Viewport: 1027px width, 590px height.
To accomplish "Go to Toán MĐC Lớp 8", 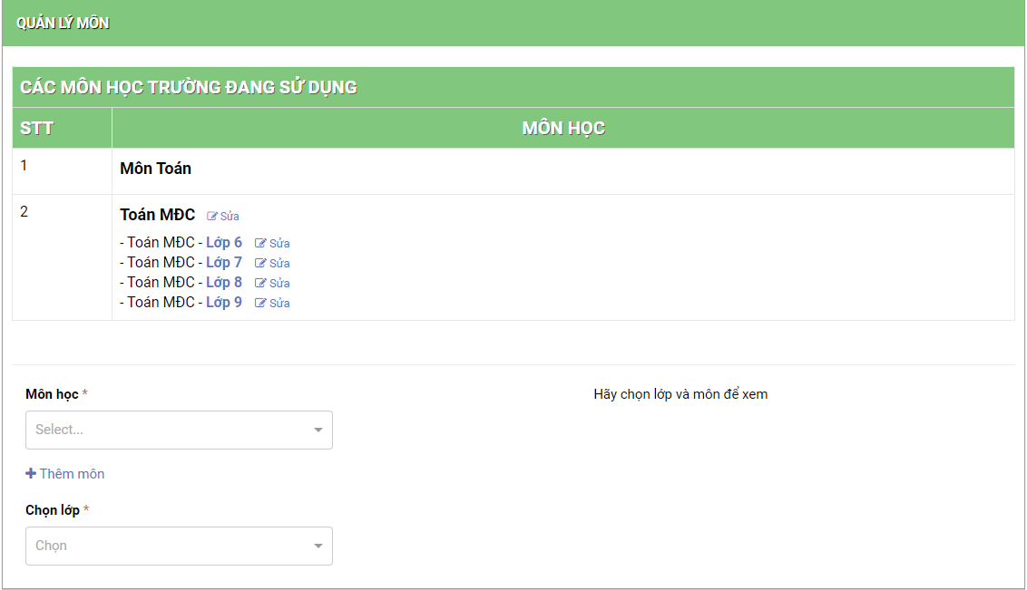I will click(x=224, y=283).
